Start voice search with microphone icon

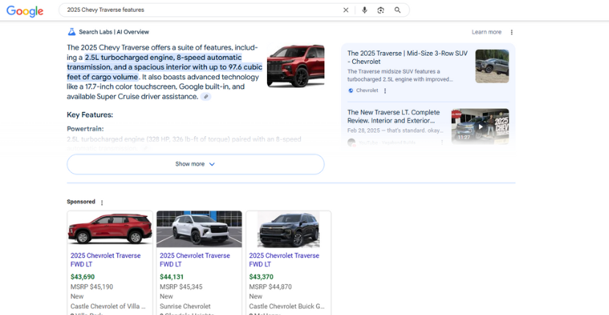pyautogui.click(x=365, y=10)
